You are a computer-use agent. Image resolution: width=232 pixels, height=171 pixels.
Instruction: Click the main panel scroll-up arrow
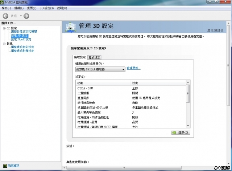(x=228, y=23)
